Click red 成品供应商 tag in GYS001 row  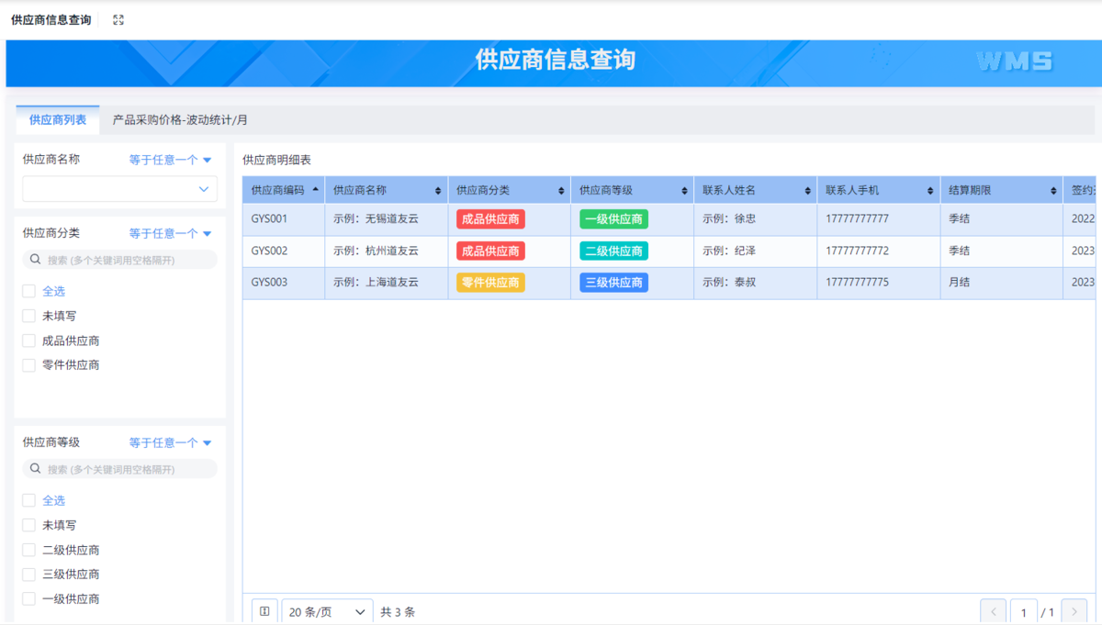click(490, 219)
